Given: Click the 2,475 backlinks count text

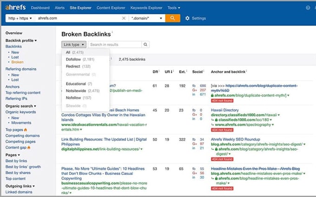Looking at the screenshot, I should pos(132,59).
